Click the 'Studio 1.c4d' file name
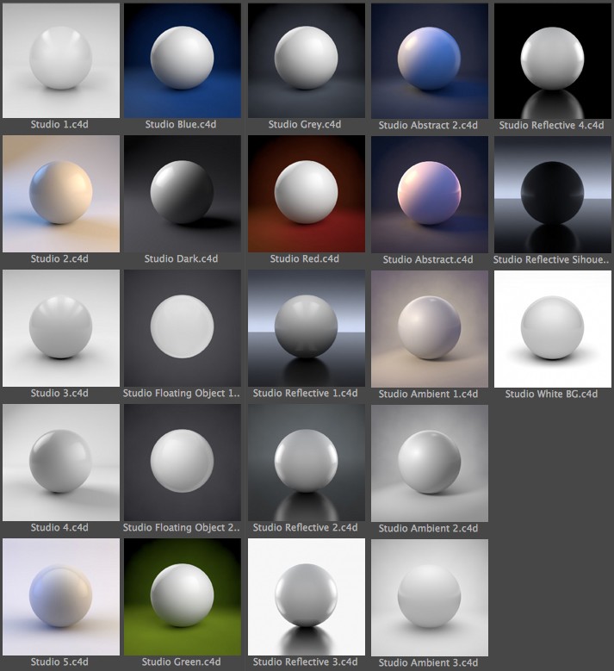 pyautogui.click(x=59, y=125)
